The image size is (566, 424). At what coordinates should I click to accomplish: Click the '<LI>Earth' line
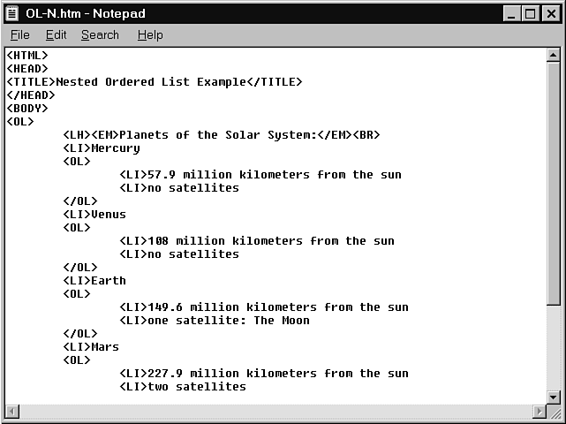point(94,281)
